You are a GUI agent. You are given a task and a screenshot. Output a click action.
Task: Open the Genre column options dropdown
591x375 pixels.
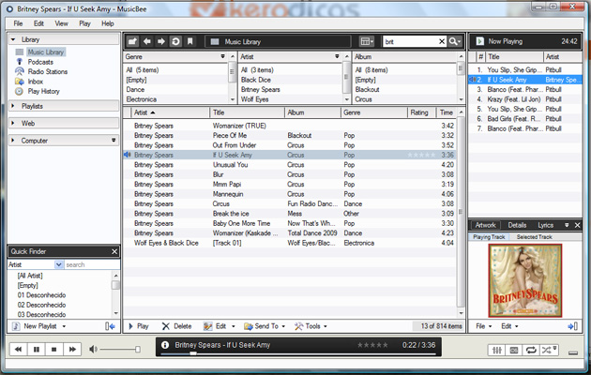tap(222, 56)
